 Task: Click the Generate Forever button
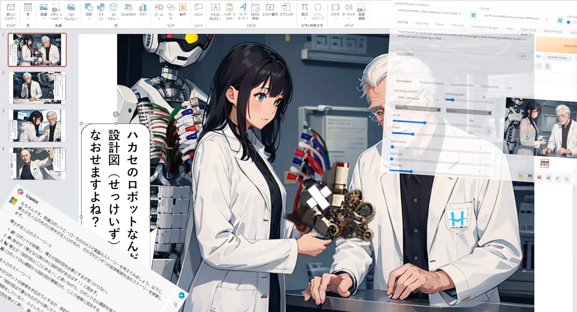coord(557,57)
